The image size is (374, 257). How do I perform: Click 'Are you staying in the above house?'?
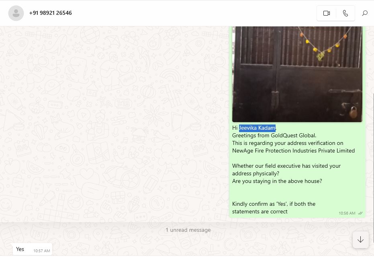click(x=277, y=181)
